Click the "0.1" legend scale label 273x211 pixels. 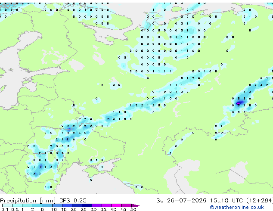pos(5,209)
